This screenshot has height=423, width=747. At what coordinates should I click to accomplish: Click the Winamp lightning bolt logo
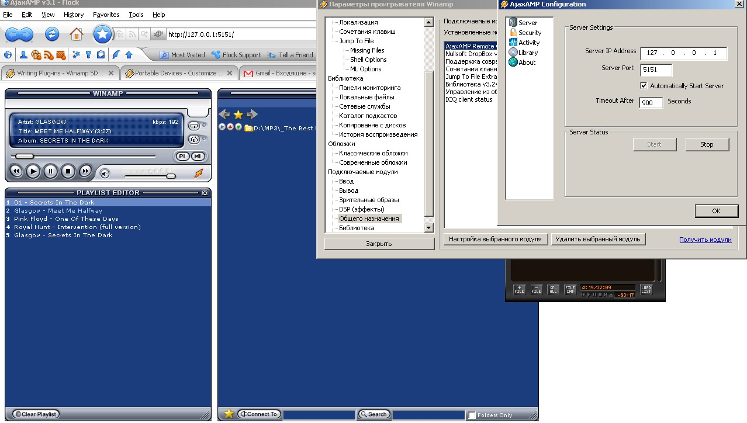click(x=199, y=173)
